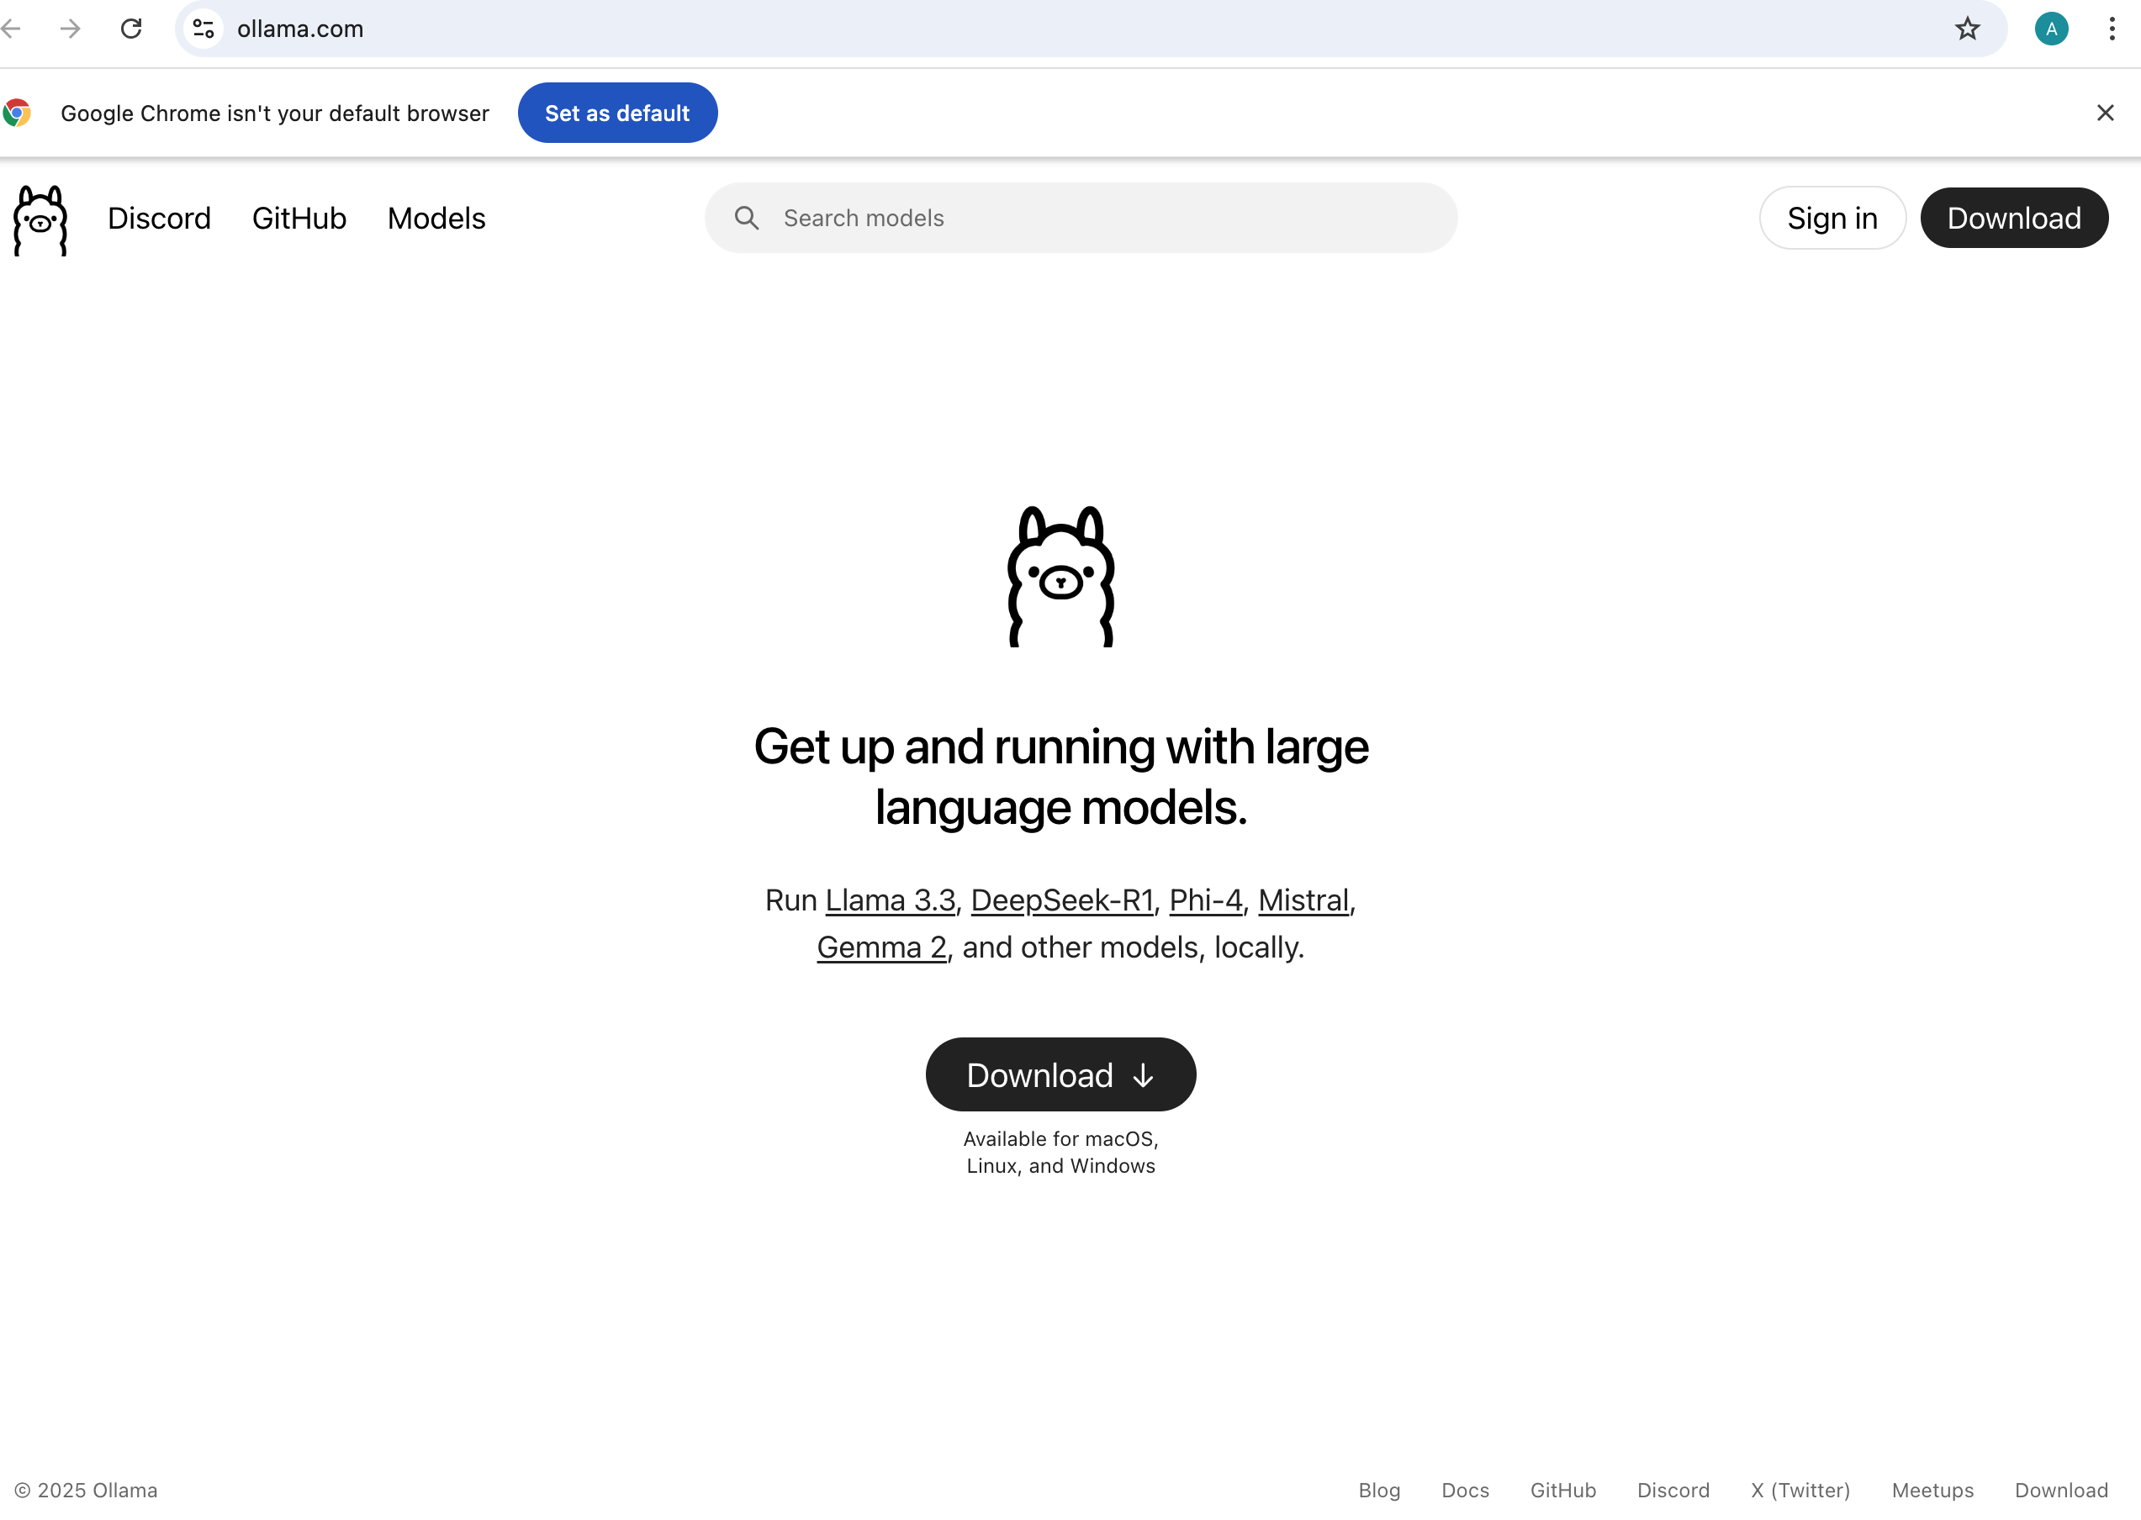This screenshot has height=1520, width=2141.
Task: Set Chrome as default browser
Action: point(618,113)
